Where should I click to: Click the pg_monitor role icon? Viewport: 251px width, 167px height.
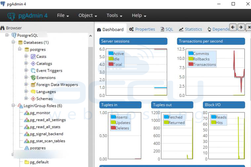27,113
